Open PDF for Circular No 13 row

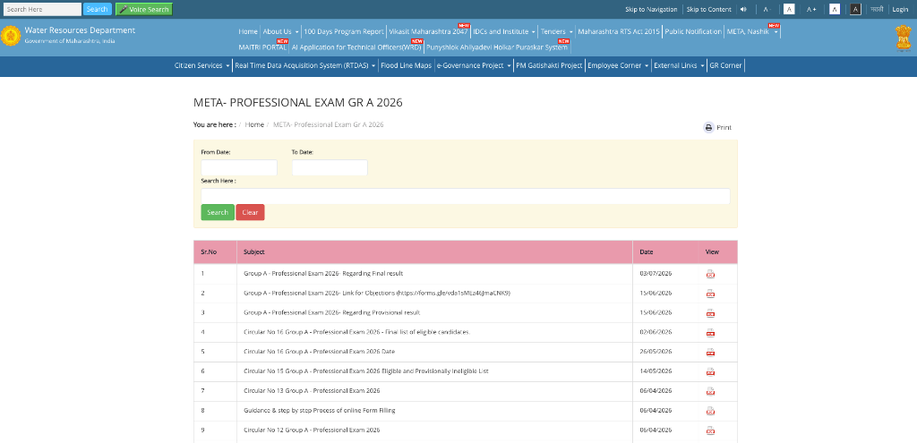pos(710,392)
